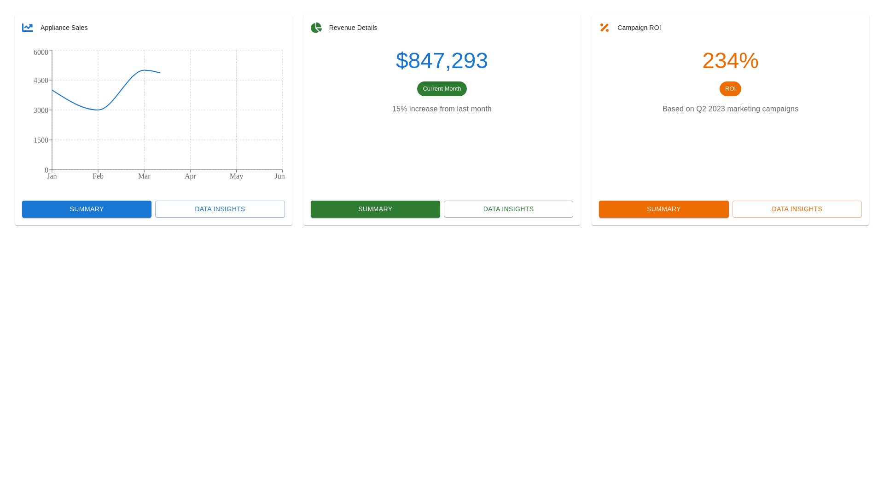Click the Revenue Details card title
The image size is (884, 497).
tap(353, 28)
